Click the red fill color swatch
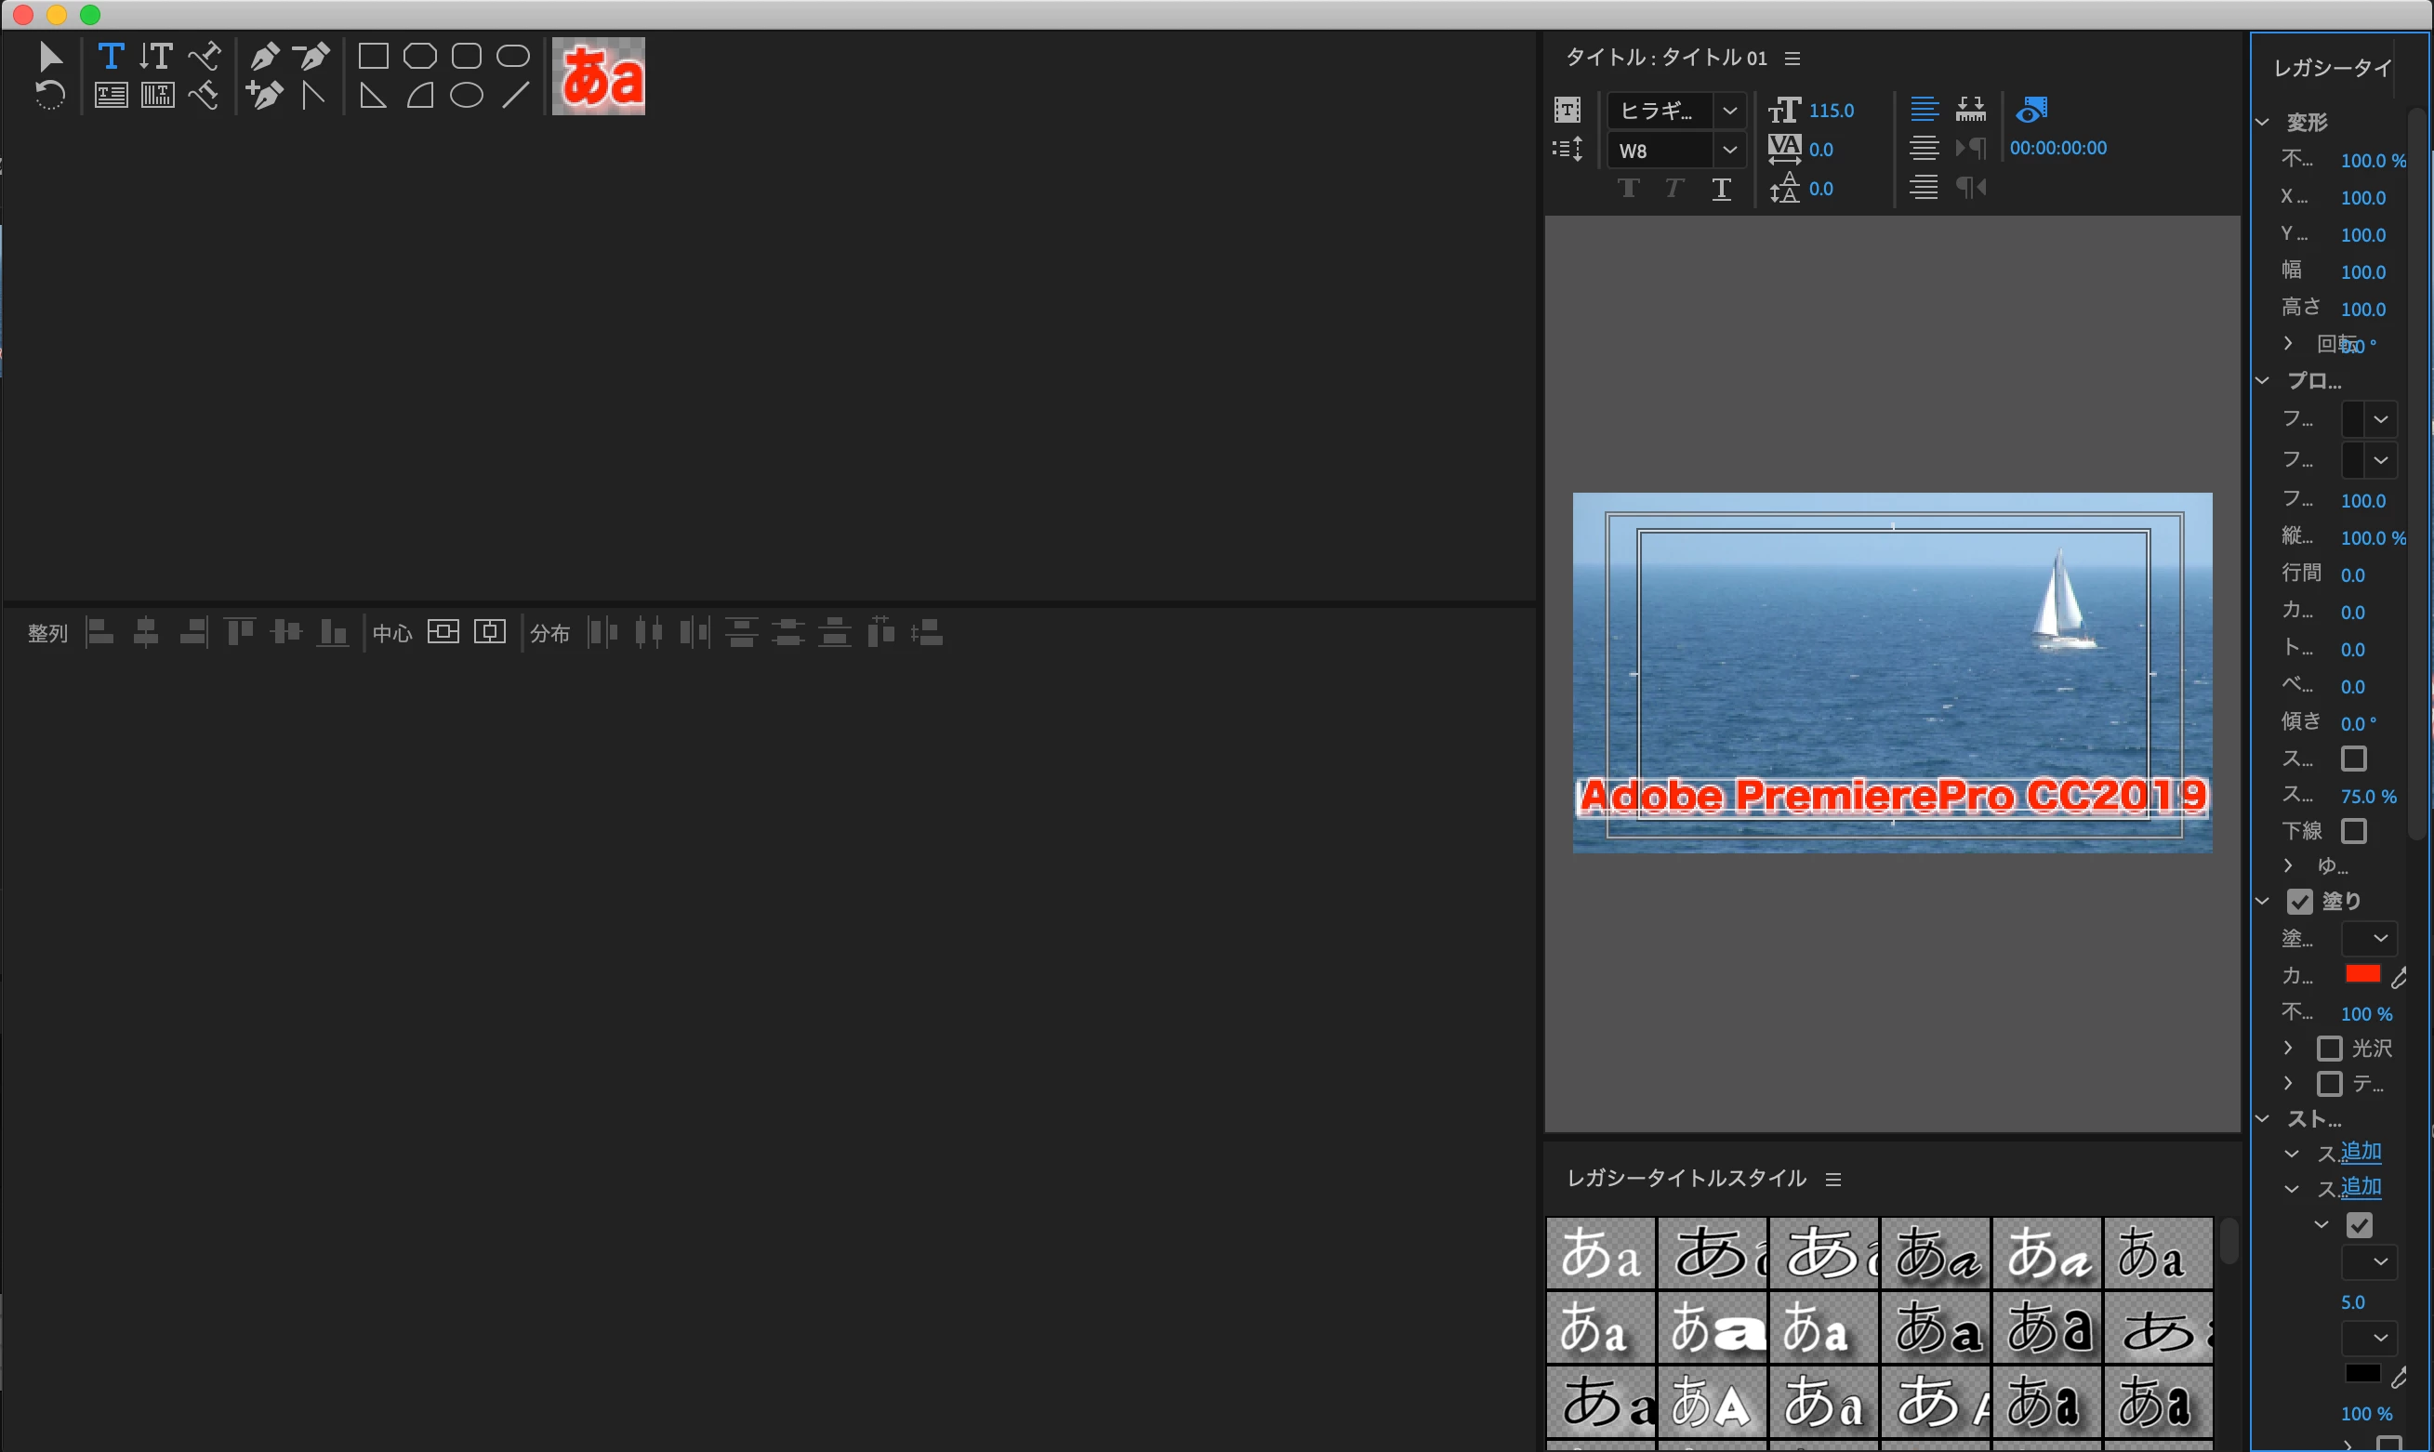This screenshot has height=1452, width=2434. (2362, 973)
